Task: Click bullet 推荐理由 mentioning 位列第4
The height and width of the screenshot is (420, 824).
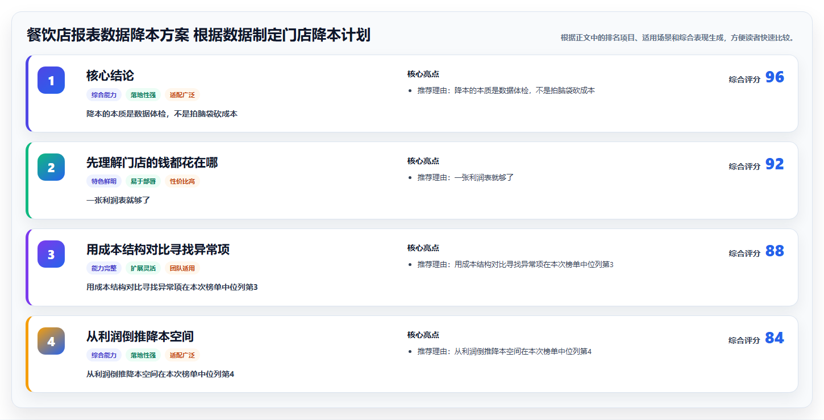Action: pyautogui.click(x=505, y=351)
